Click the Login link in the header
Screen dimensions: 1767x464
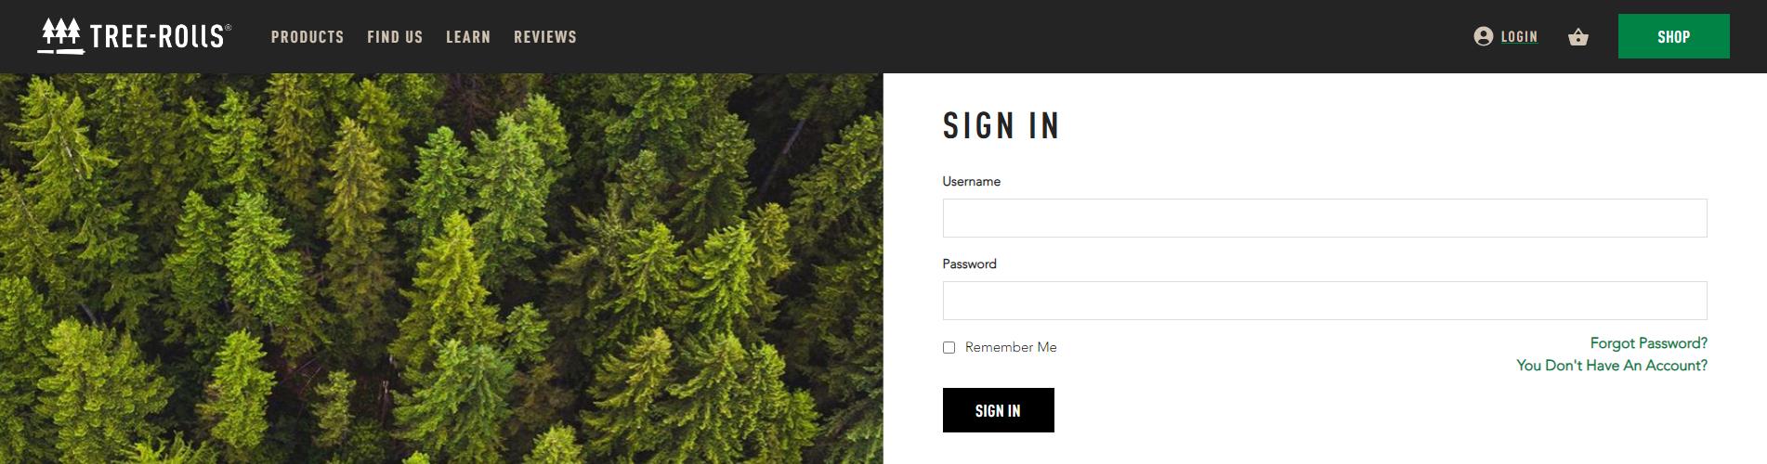click(x=1519, y=37)
